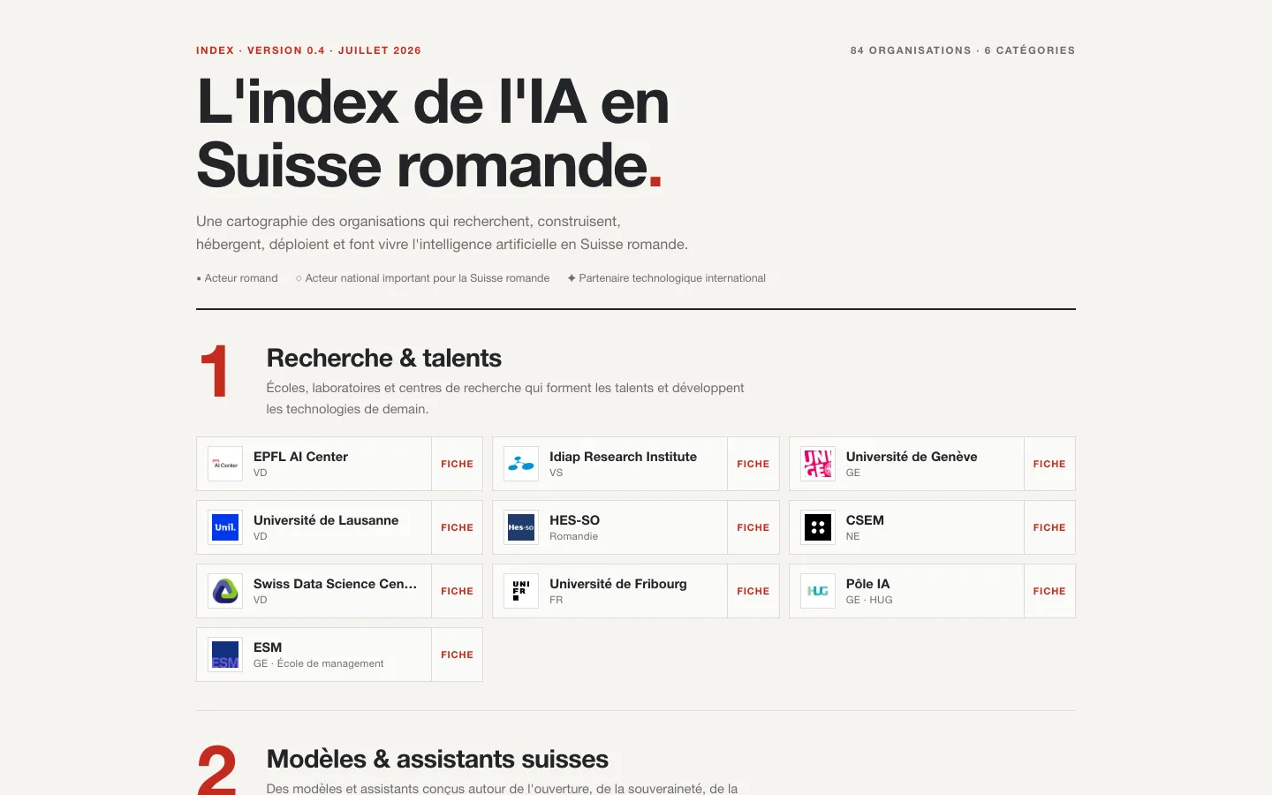The height and width of the screenshot is (795, 1272).
Task: Select the Université de Genève name
Action: (912, 457)
